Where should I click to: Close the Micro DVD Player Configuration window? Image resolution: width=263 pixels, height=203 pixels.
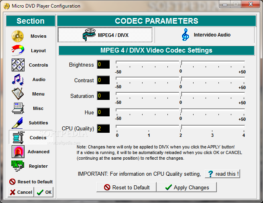tap(251, 4)
